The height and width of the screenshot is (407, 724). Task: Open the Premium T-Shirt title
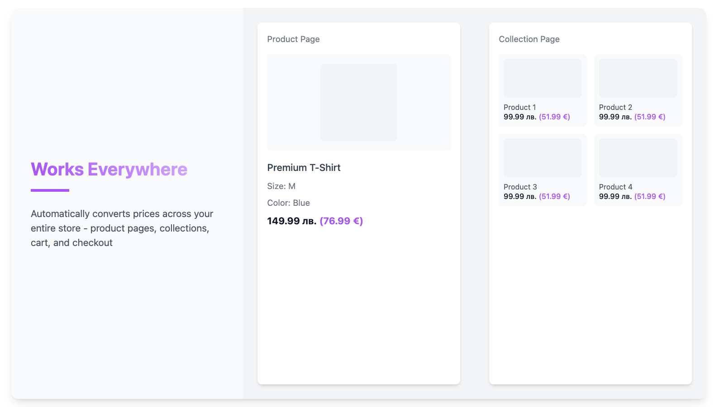[x=304, y=168]
